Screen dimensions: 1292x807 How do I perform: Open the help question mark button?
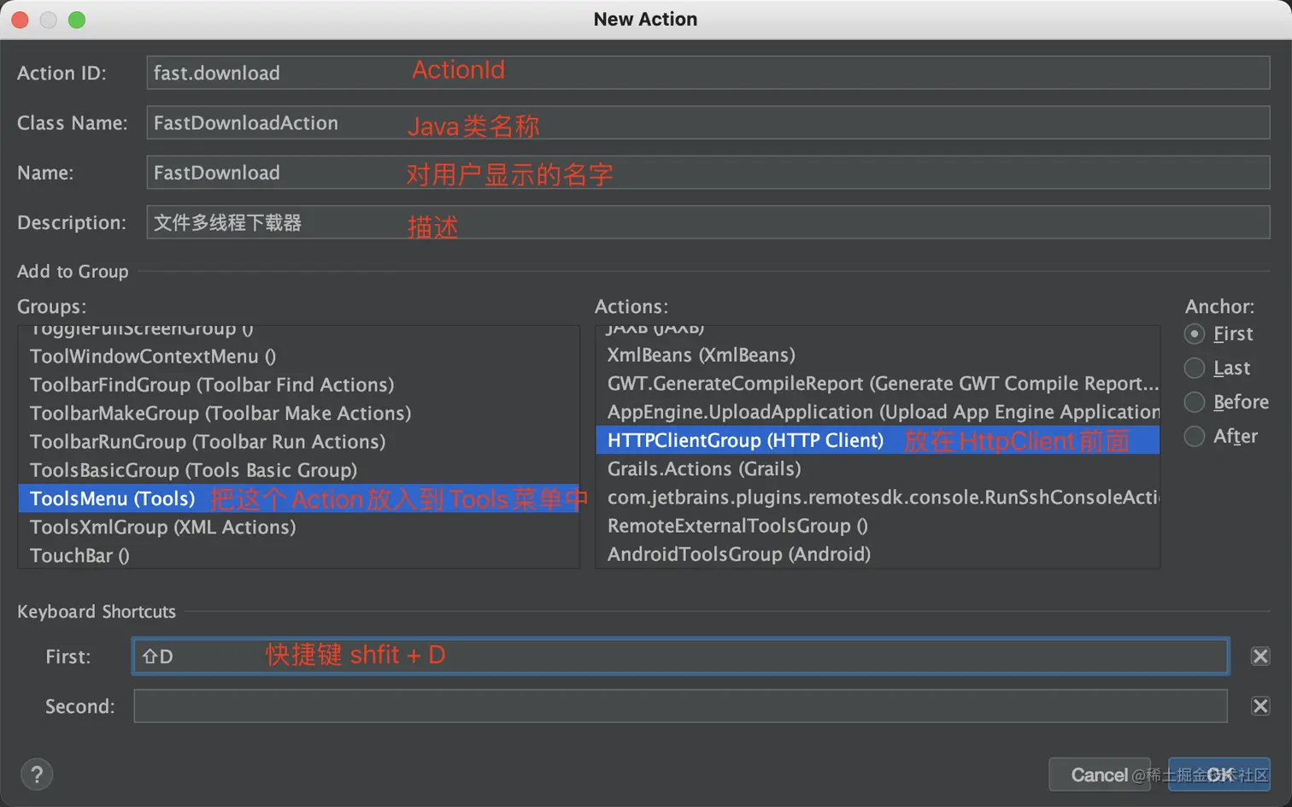click(x=37, y=775)
